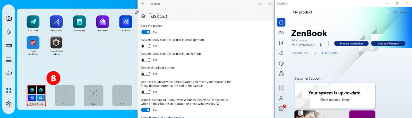Add a task group in the last New slot
412x118 pixels.
(122, 96)
